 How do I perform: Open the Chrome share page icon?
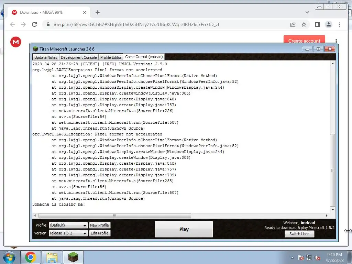pos(293,24)
